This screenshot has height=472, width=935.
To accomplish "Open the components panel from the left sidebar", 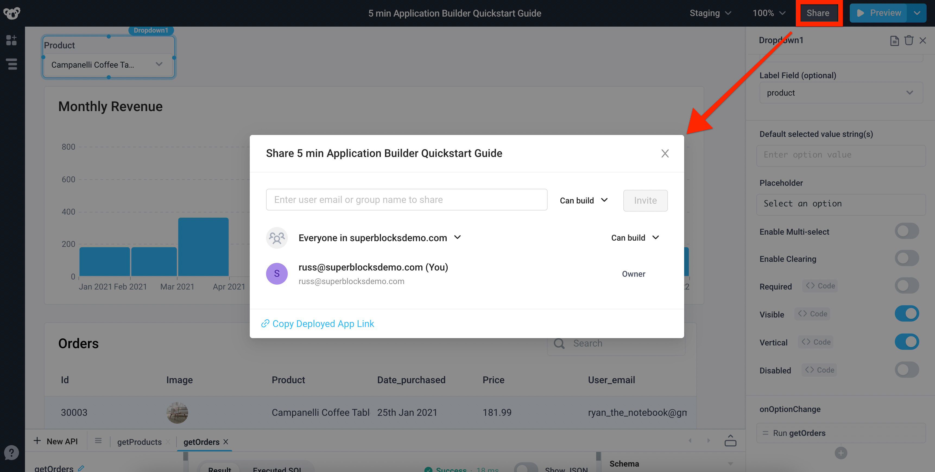I will pos(11,40).
